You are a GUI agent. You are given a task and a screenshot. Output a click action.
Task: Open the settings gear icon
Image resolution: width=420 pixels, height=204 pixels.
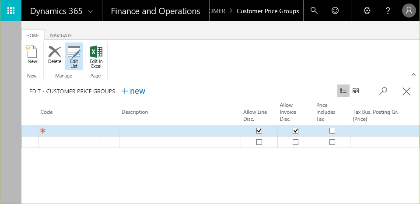367,11
